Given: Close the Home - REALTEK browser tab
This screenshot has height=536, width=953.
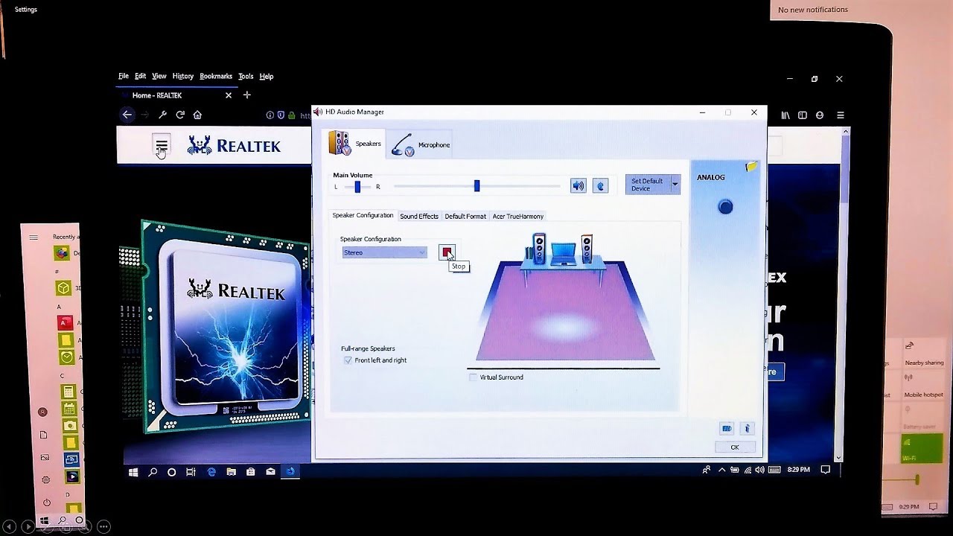Looking at the screenshot, I should (x=229, y=95).
